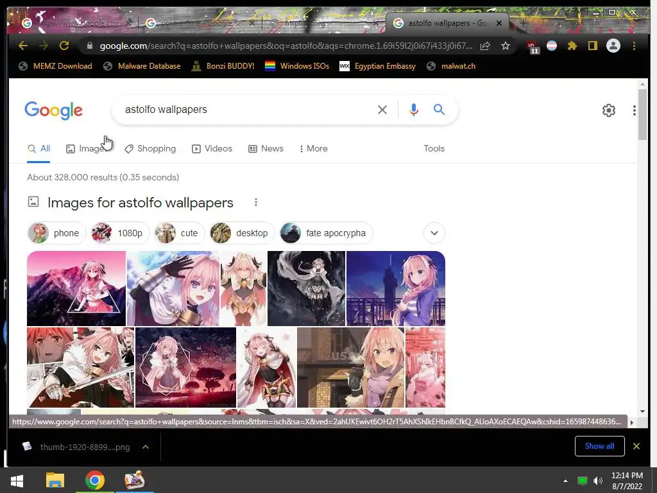
Task: Open the MEMZ Download bookmark
Action: (x=56, y=66)
